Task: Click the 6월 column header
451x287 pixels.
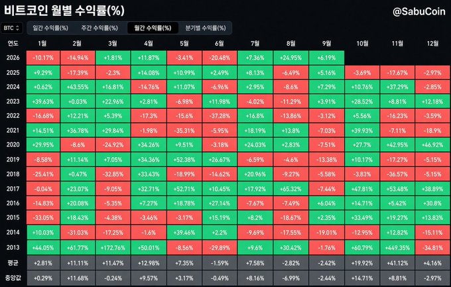Action: 220,43
